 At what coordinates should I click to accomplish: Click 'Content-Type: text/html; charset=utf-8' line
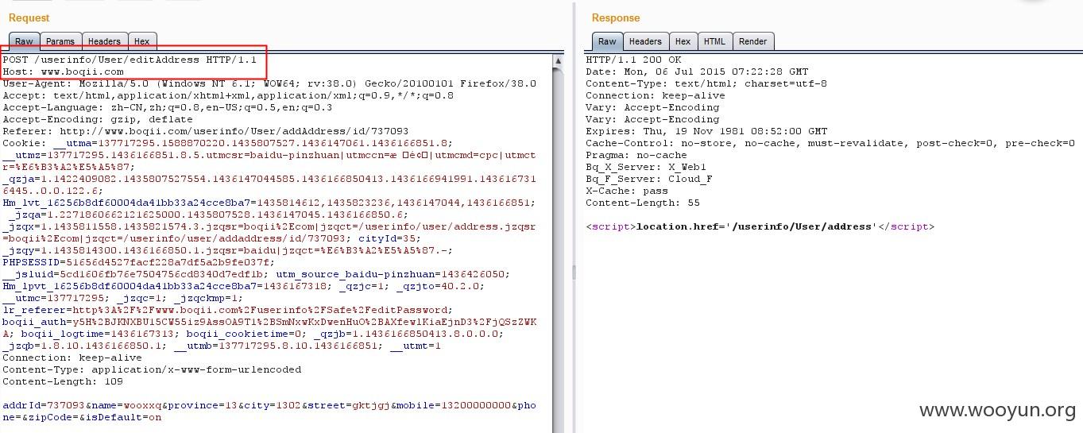coord(706,83)
